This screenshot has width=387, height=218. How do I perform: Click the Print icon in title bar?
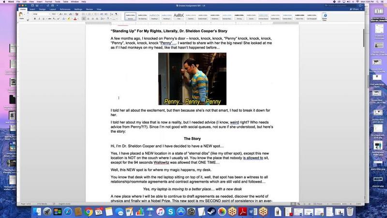pos(53,5)
